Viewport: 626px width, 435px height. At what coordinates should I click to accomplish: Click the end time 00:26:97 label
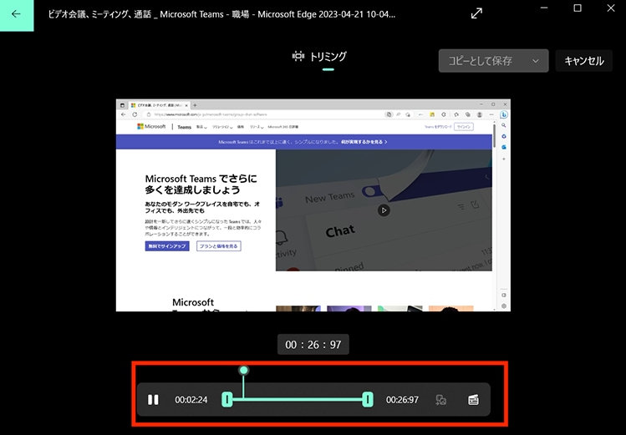pos(402,400)
